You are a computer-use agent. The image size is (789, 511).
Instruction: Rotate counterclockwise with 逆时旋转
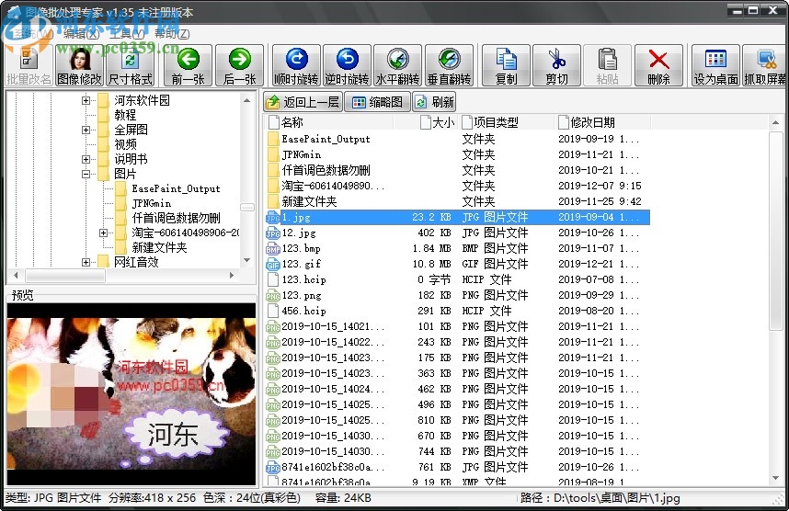pyautogui.click(x=348, y=66)
